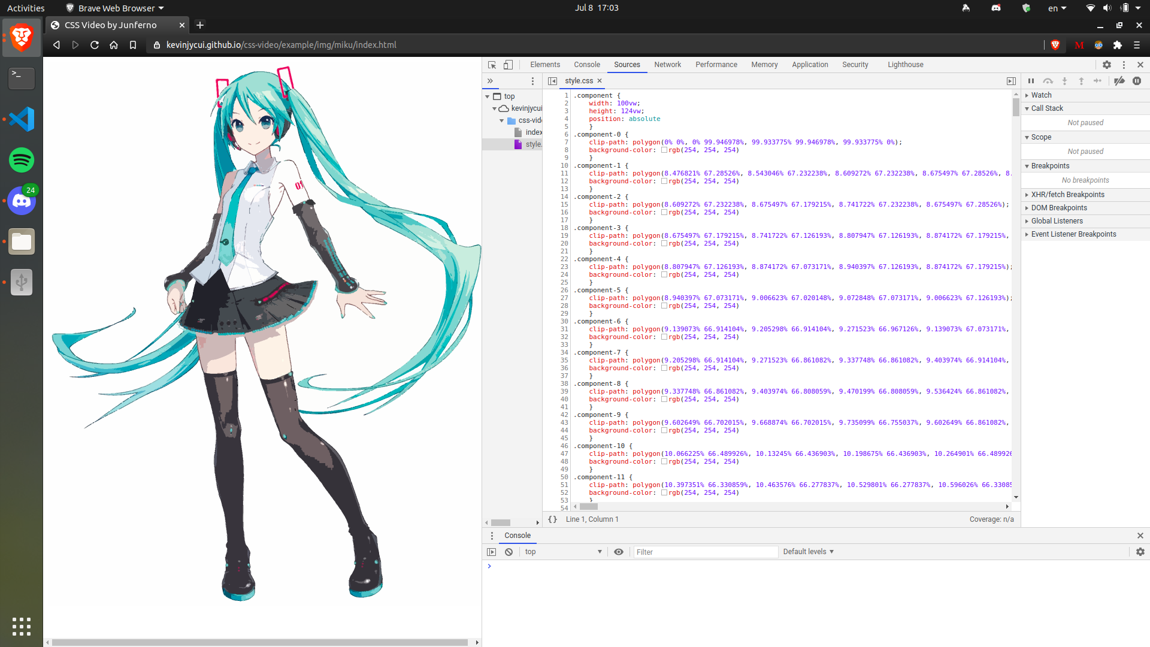Activate the inspect element picker icon
The image size is (1150, 647).
pos(492,65)
